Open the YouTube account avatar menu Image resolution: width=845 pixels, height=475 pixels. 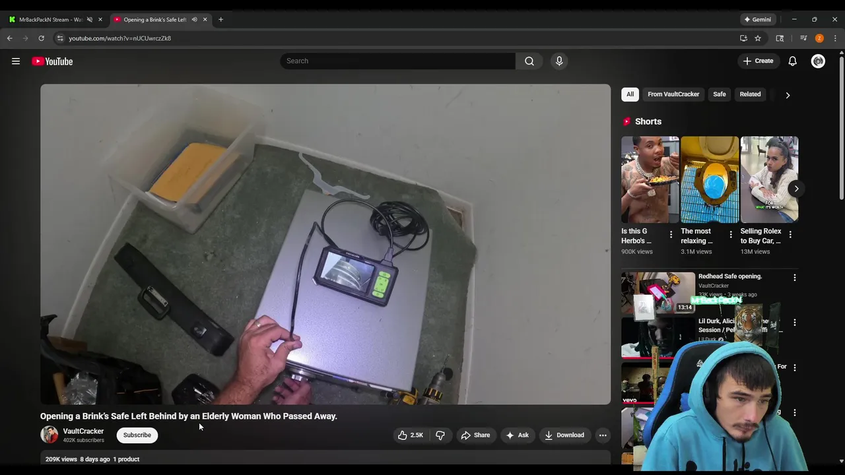(x=818, y=61)
